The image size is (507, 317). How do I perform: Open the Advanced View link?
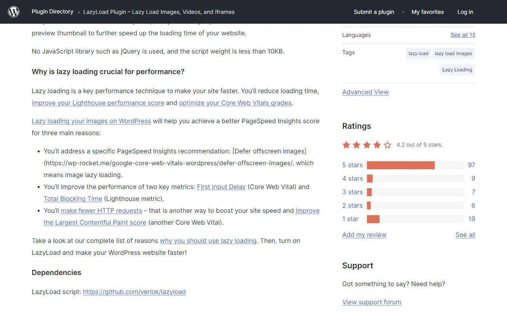(366, 92)
